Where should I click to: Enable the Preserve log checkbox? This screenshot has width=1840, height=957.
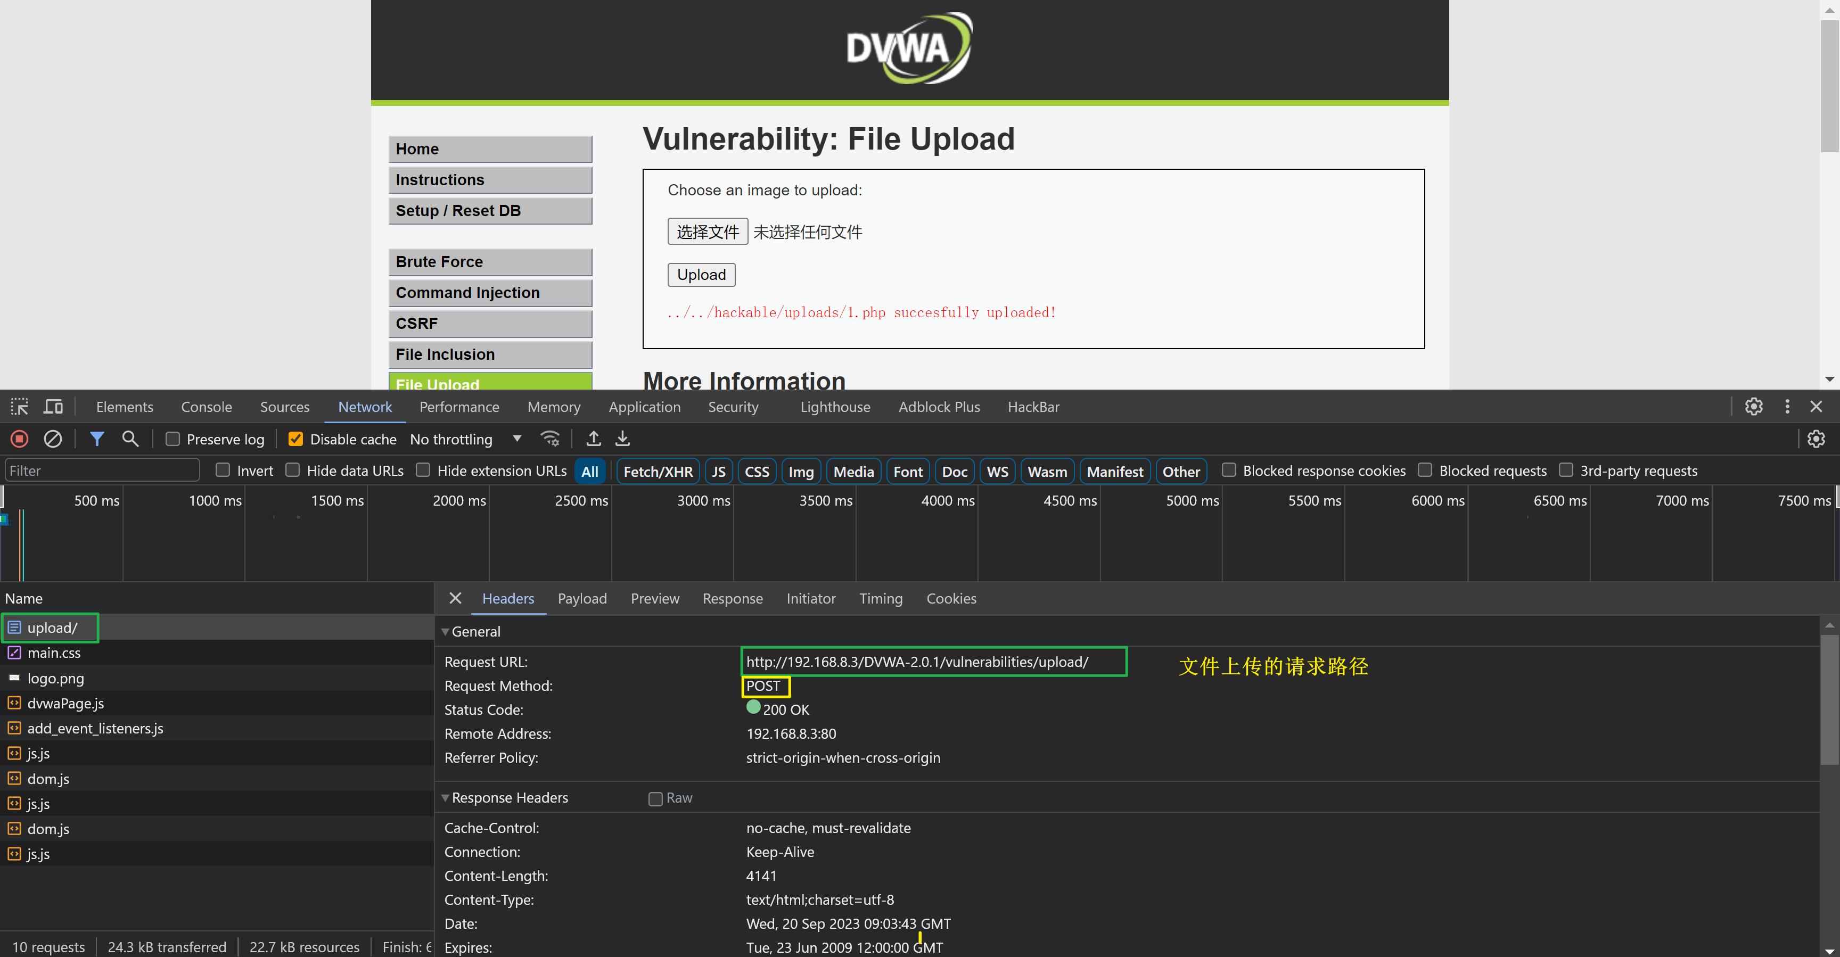[x=173, y=439]
